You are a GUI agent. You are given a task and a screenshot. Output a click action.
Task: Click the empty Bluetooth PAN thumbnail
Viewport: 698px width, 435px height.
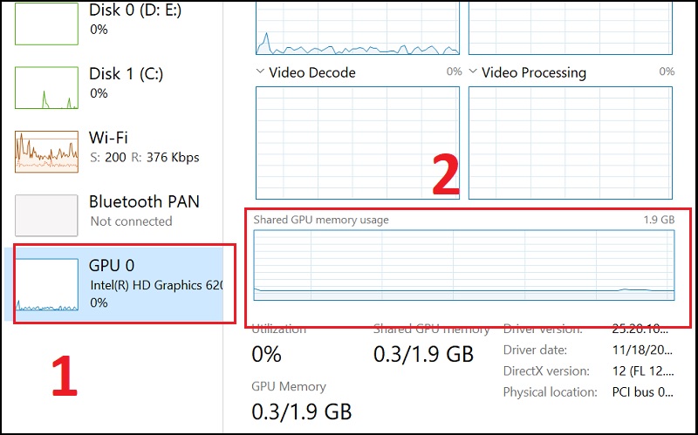tap(47, 215)
